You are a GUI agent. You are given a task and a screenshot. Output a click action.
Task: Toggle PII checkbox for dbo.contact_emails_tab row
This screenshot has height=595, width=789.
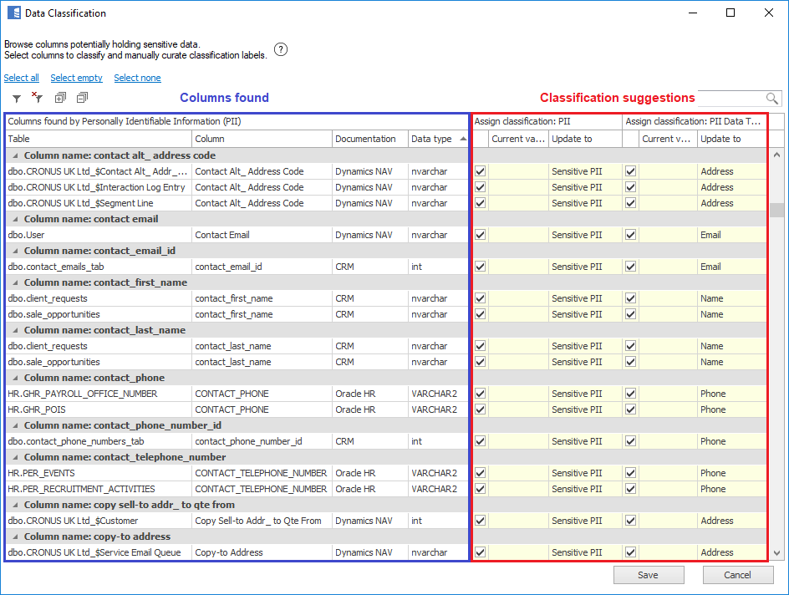[x=480, y=267]
